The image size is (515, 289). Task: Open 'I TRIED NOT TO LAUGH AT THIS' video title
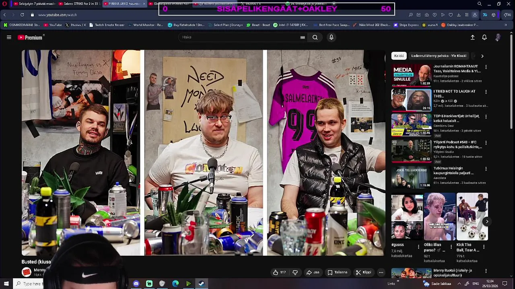454,94
